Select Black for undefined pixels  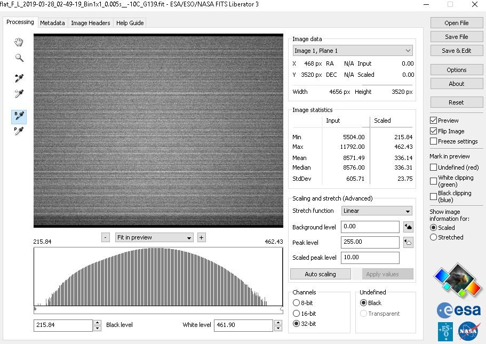click(x=364, y=303)
